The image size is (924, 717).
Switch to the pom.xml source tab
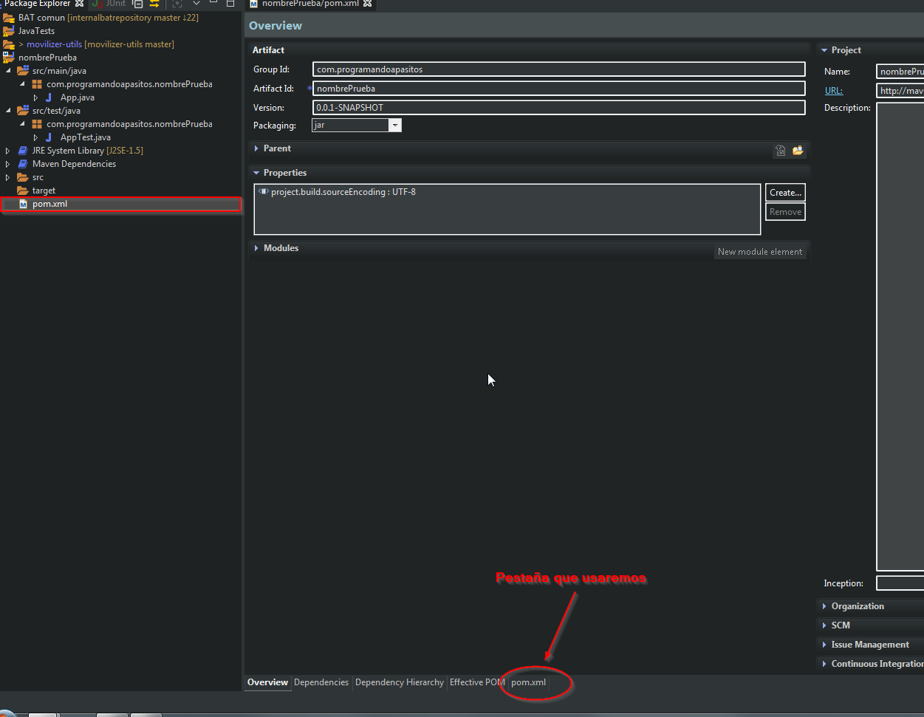(528, 682)
